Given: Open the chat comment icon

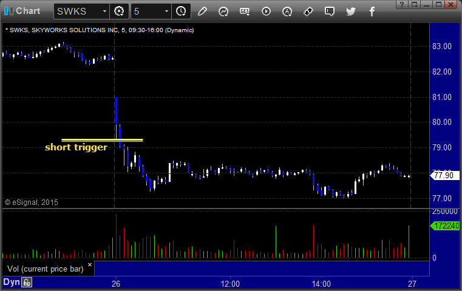Looking at the screenshot, I should 330,12.
